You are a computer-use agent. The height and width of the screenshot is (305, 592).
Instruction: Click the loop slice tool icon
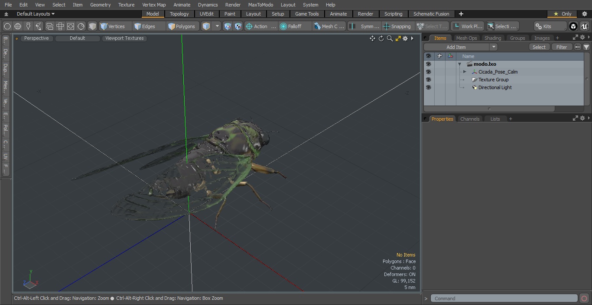pyautogui.click(x=49, y=26)
